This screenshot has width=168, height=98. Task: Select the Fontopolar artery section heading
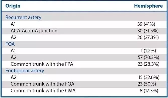coord(25,71)
